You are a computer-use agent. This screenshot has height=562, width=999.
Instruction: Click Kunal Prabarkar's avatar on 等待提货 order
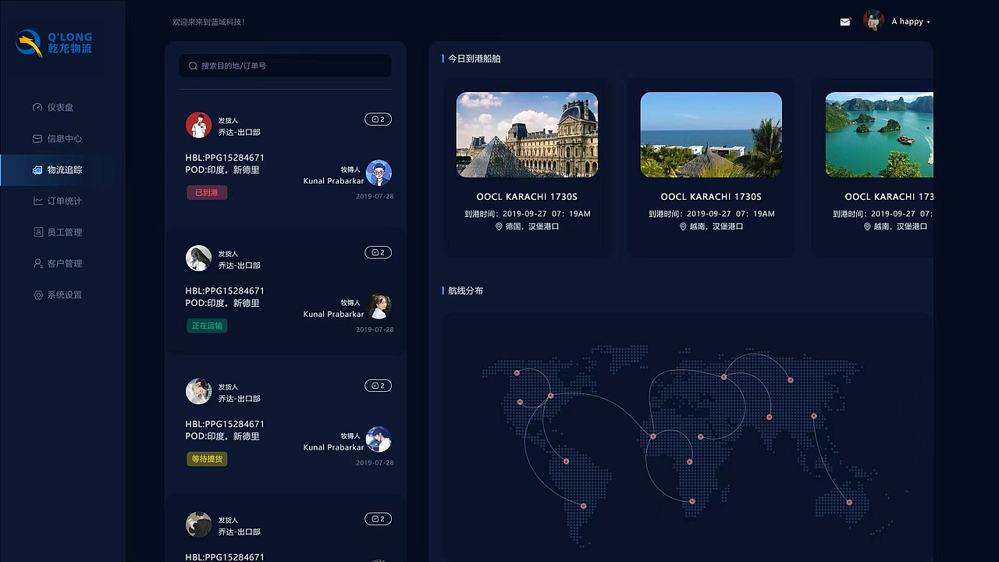click(379, 439)
